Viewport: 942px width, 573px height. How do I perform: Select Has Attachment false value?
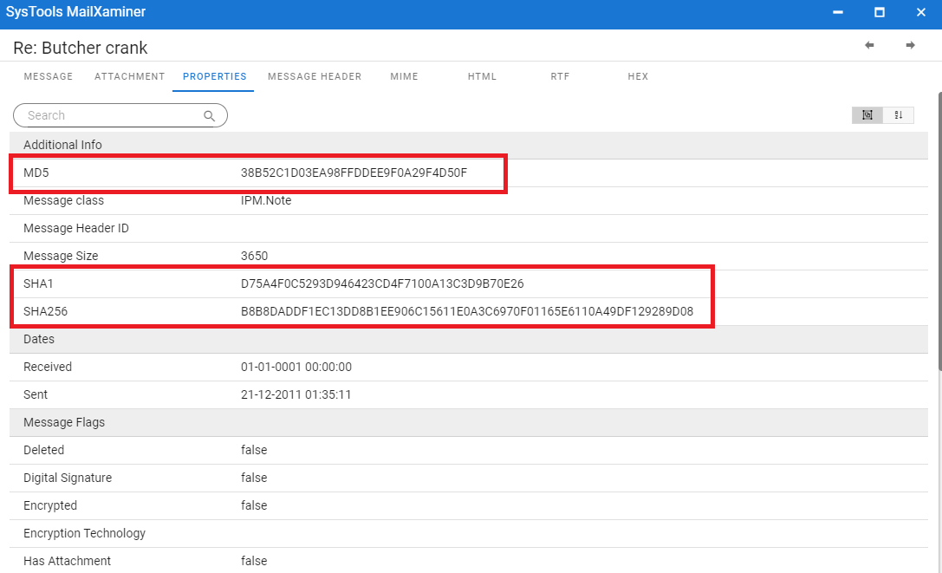tap(254, 560)
